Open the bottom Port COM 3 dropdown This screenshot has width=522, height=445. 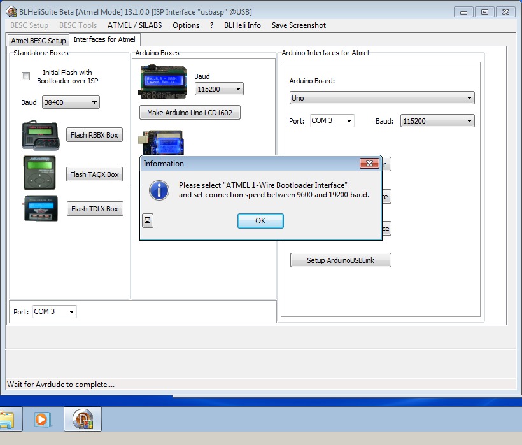[55, 311]
